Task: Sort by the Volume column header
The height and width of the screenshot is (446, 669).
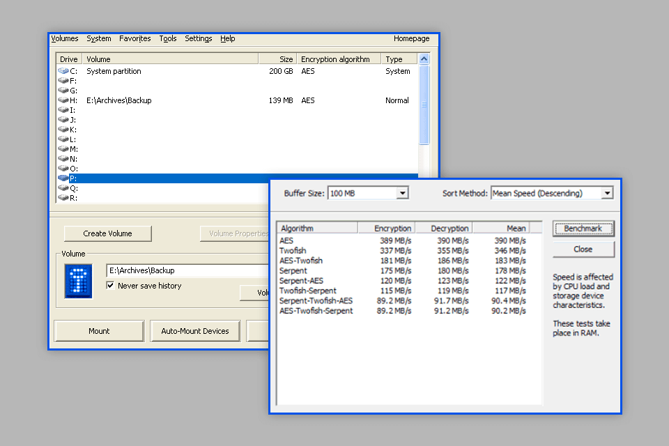Action: click(x=170, y=59)
